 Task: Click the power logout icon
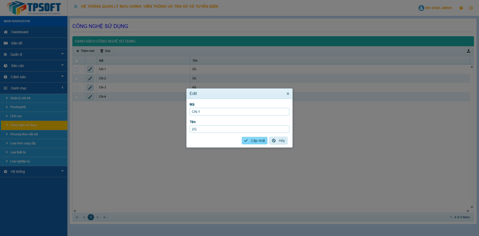coord(471,8)
